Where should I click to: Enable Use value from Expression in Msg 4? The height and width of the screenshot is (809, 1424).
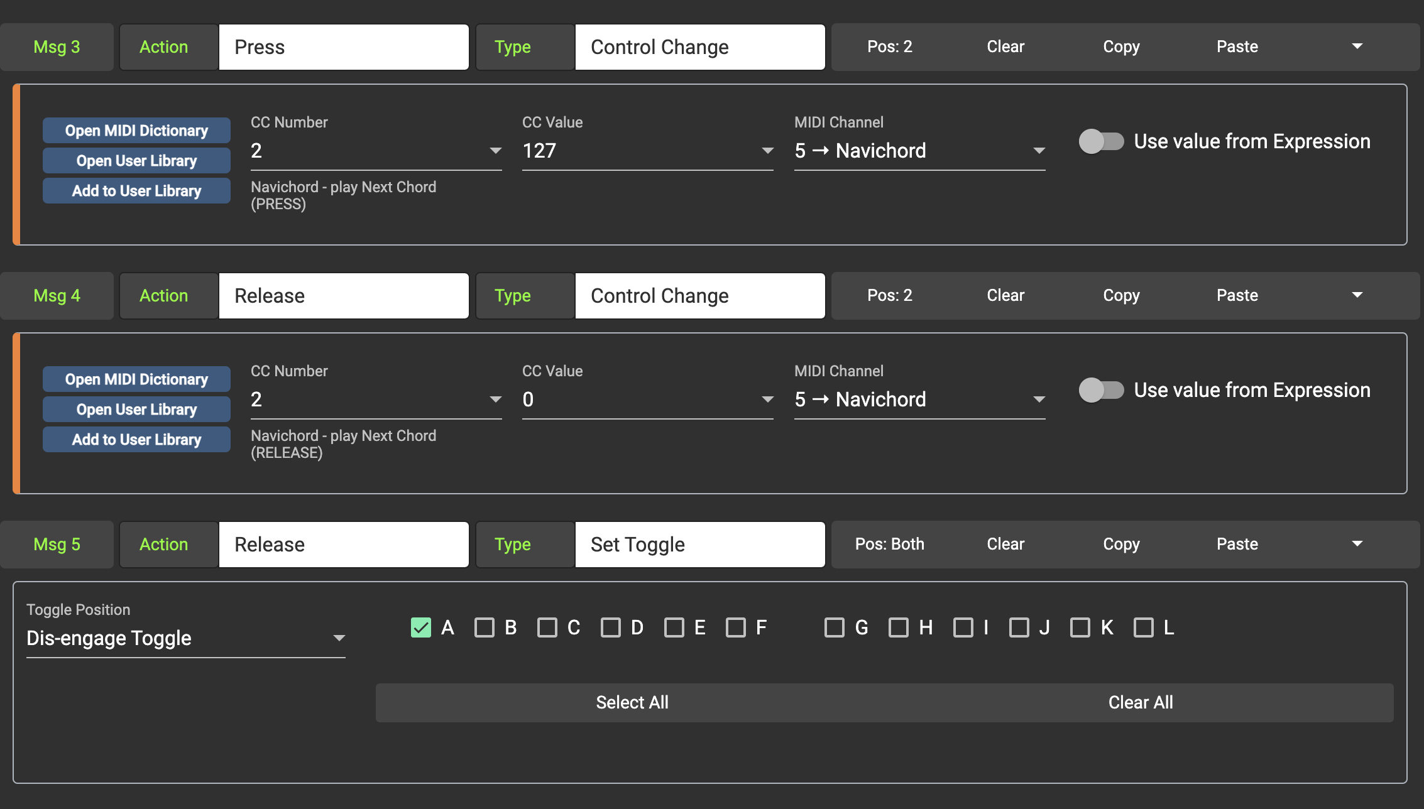point(1101,390)
